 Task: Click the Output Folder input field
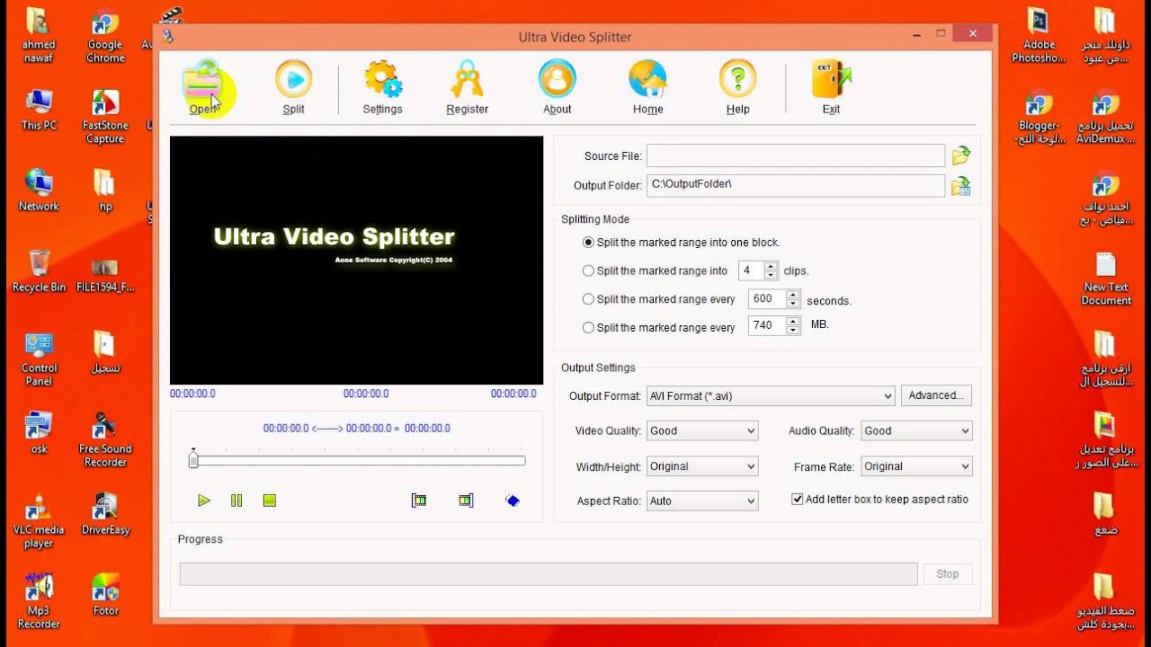(796, 185)
